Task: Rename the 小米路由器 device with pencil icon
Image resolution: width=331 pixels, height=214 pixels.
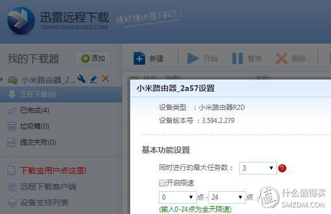Action: click(94, 79)
